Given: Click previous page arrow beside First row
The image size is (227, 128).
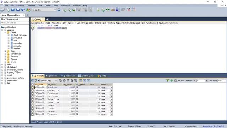Looking at the screenshot, I should tap(195, 81).
